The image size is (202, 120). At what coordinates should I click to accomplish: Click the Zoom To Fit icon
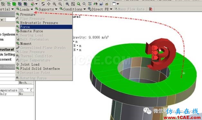pyautogui.click(x=67, y=4)
